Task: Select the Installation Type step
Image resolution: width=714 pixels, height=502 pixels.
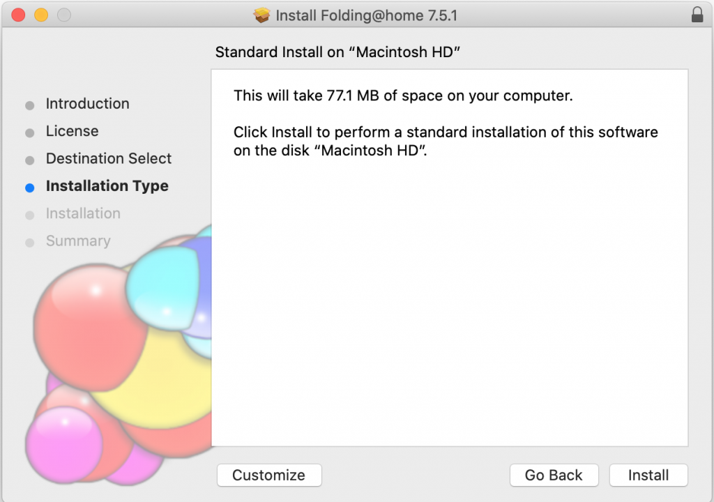Action: click(x=107, y=186)
